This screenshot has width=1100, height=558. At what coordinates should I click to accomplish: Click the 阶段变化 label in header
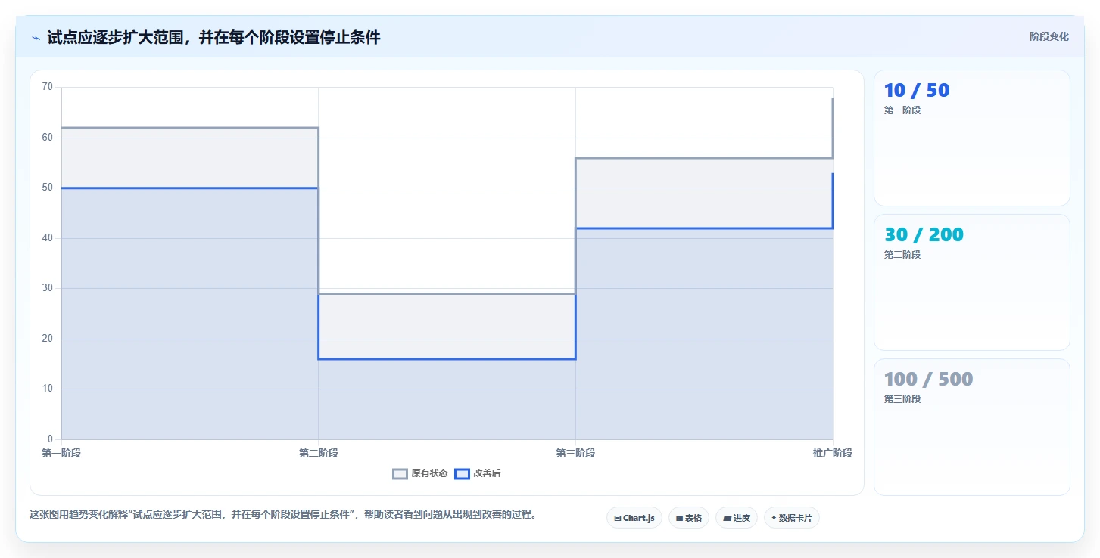[x=1049, y=36]
